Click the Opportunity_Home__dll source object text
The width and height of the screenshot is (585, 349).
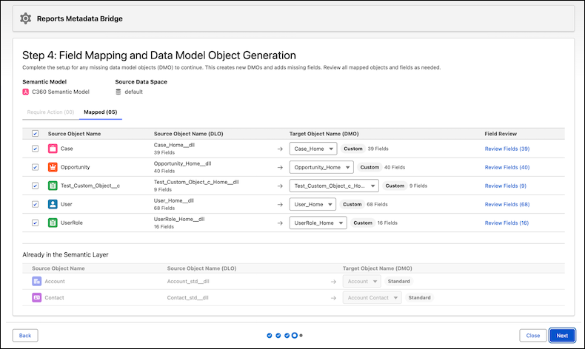(182, 163)
